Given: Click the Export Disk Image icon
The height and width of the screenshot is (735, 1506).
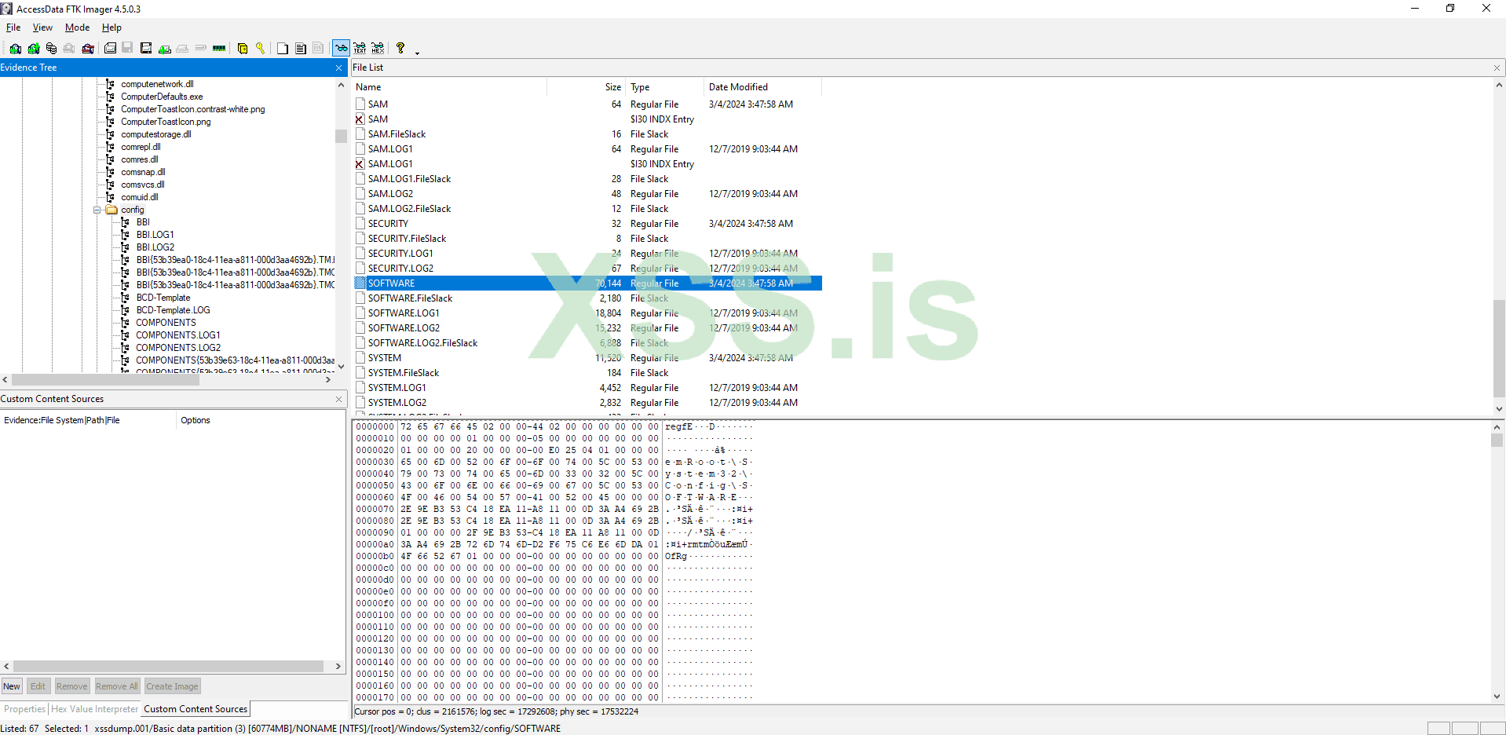Looking at the screenshot, I should coord(127,49).
